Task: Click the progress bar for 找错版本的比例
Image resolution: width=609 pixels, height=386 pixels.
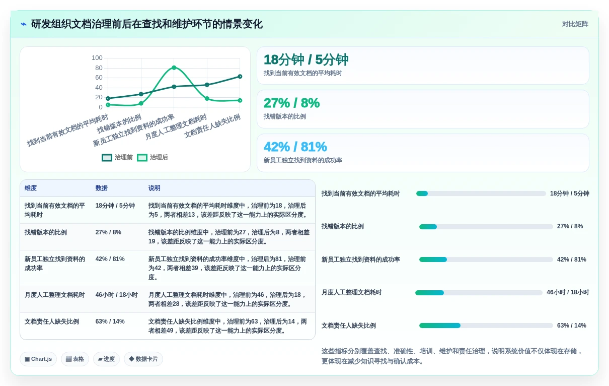Action: pyautogui.click(x=486, y=227)
